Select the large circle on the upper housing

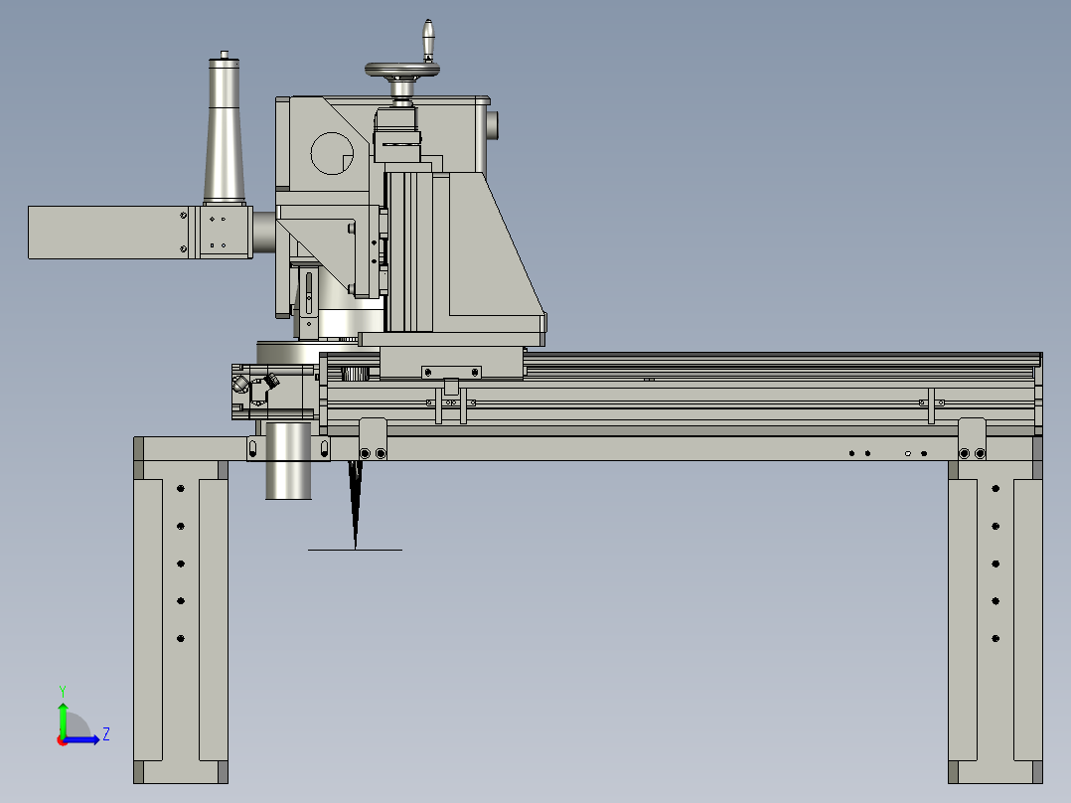tap(332, 153)
